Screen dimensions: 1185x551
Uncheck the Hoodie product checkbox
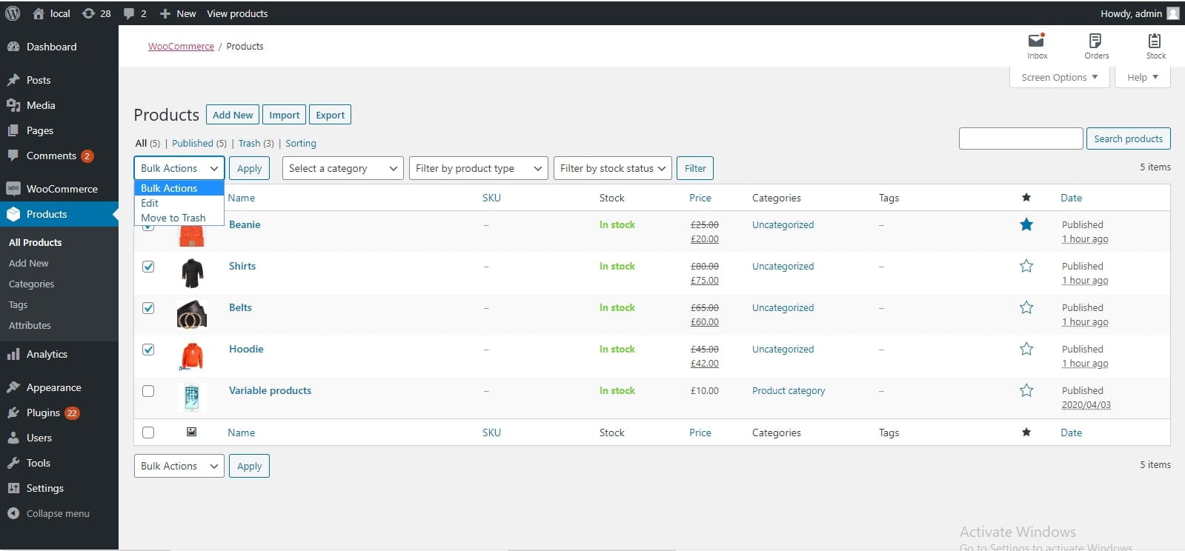point(148,350)
